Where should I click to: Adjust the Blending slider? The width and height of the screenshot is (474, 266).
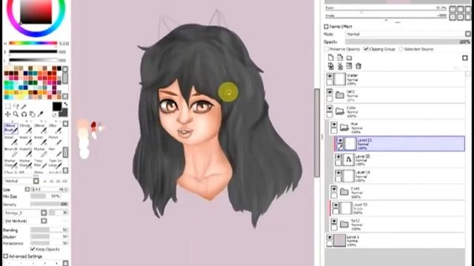(50, 230)
